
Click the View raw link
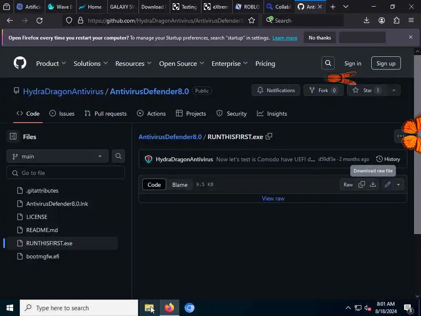click(x=273, y=198)
